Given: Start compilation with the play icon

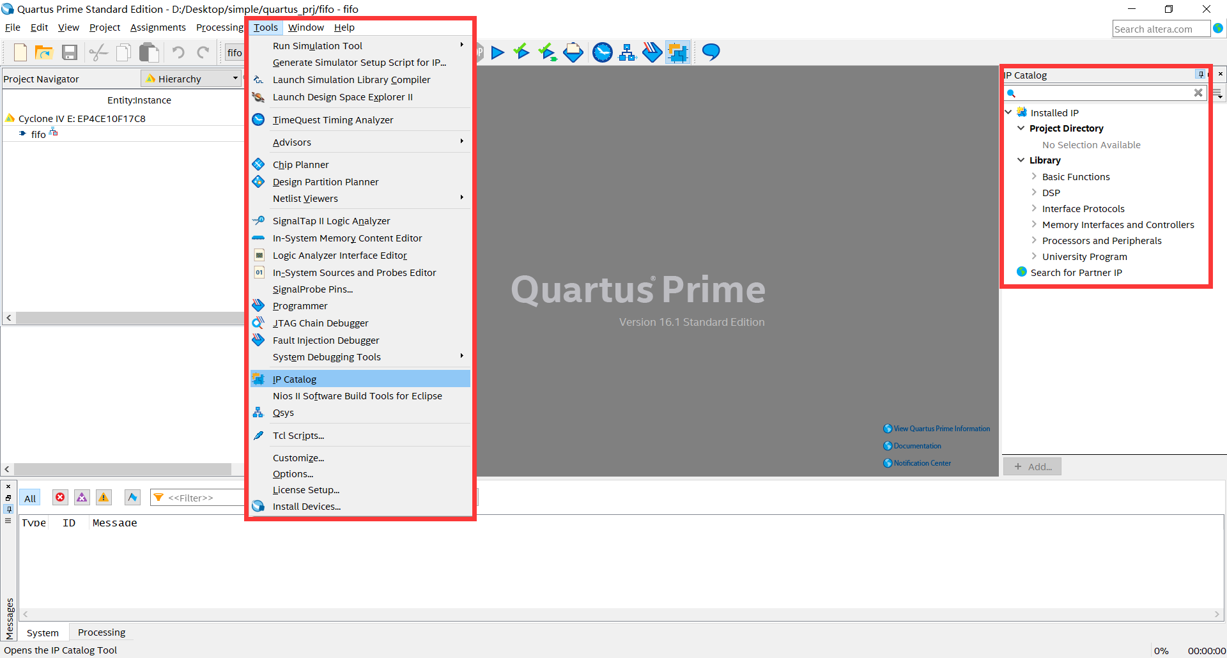Looking at the screenshot, I should coord(498,52).
